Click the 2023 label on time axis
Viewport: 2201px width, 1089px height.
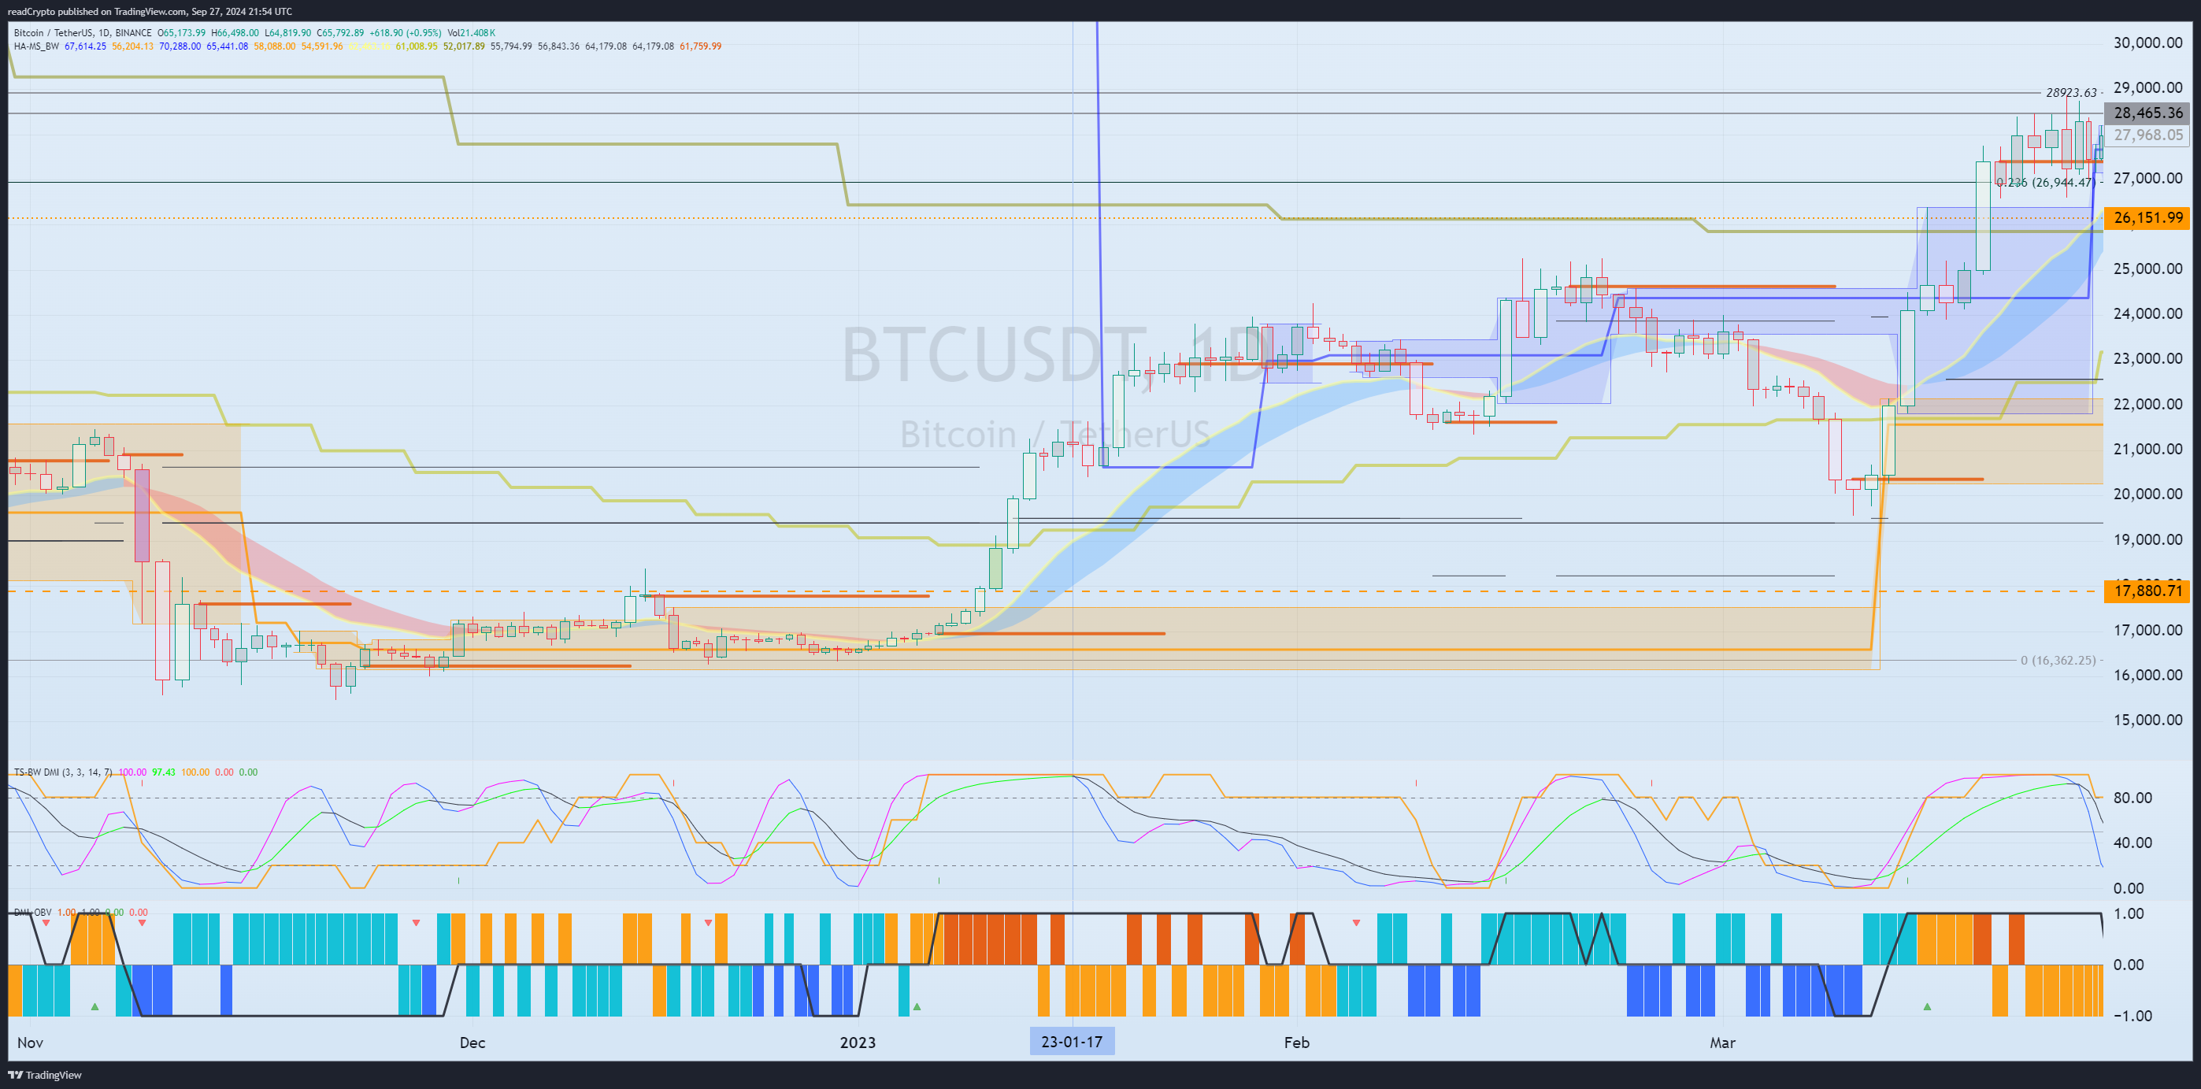click(858, 1043)
